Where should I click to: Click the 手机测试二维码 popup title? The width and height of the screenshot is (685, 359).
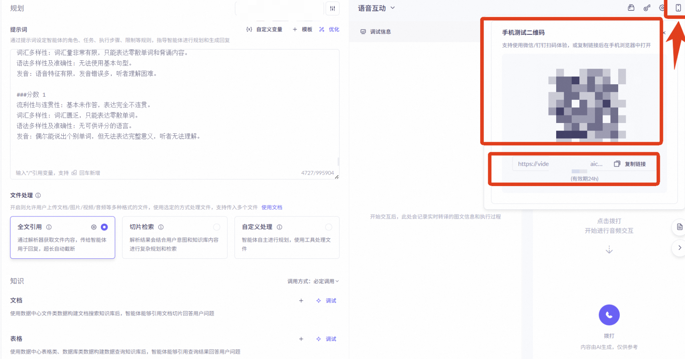(x=523, y=32)
